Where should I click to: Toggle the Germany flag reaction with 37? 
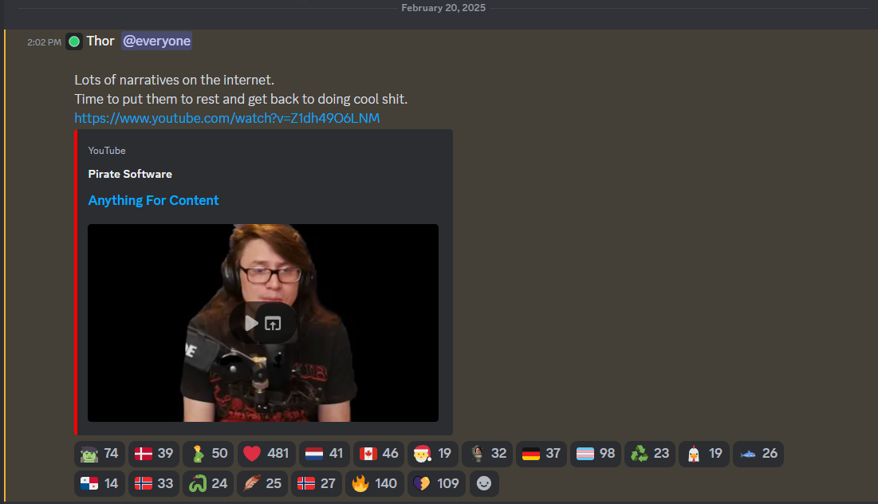click(x=541, y=454)
